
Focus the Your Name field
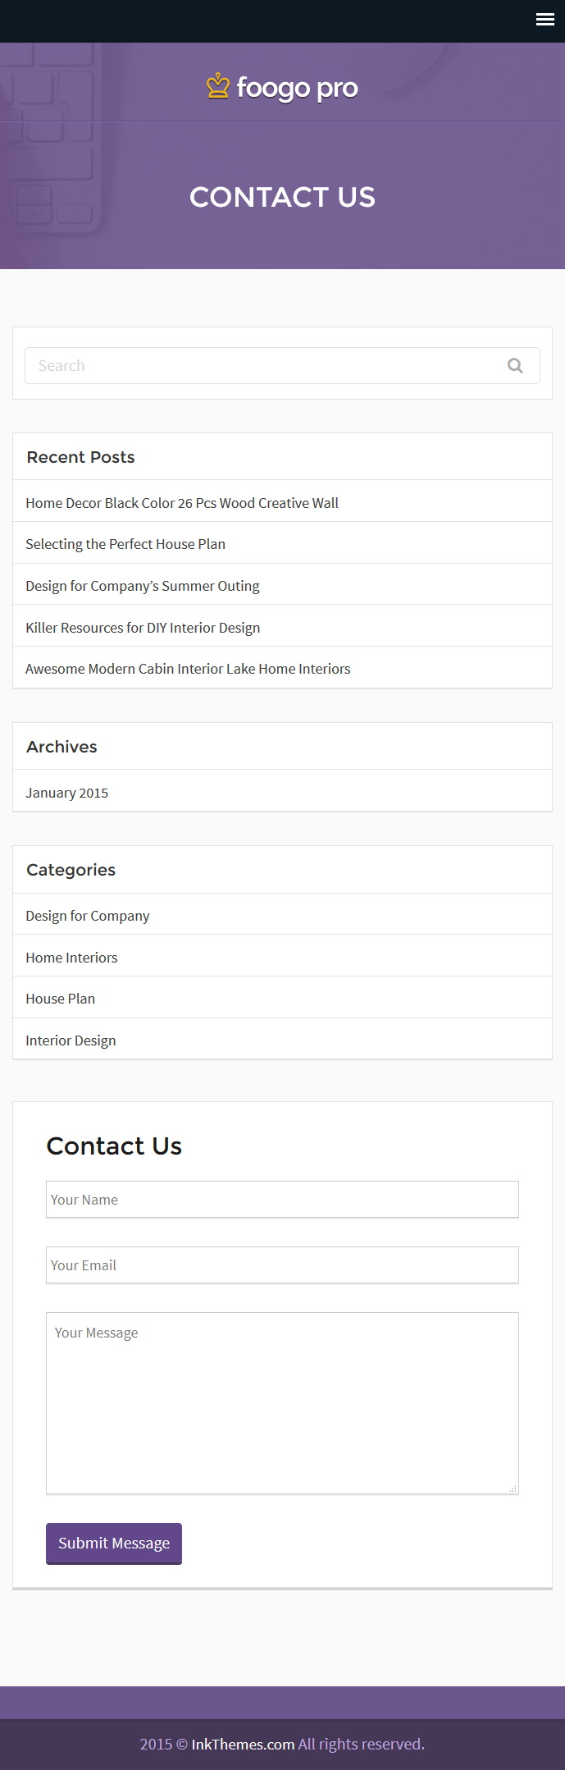click(x=282, y=1200)
